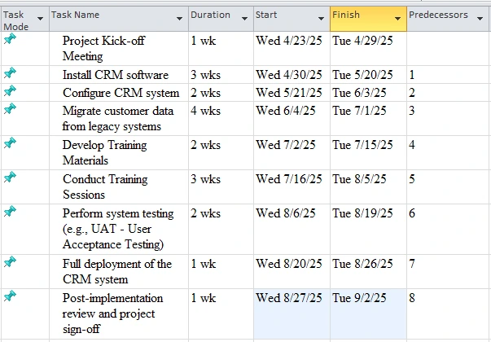
Task: Click pin icon for Project Kick-off Meeting row
Action: pos(10,39)
